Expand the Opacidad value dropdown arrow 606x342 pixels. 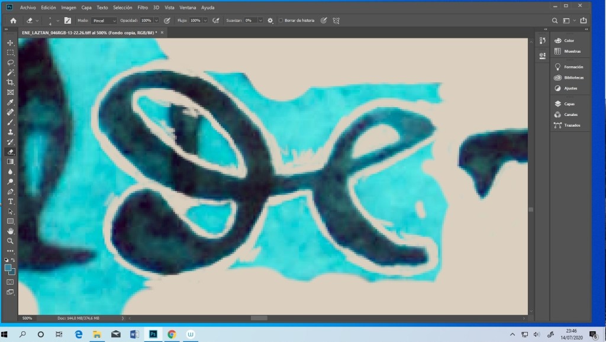point(156,20)
